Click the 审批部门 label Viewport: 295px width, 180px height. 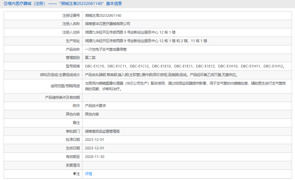click(73, 131)
